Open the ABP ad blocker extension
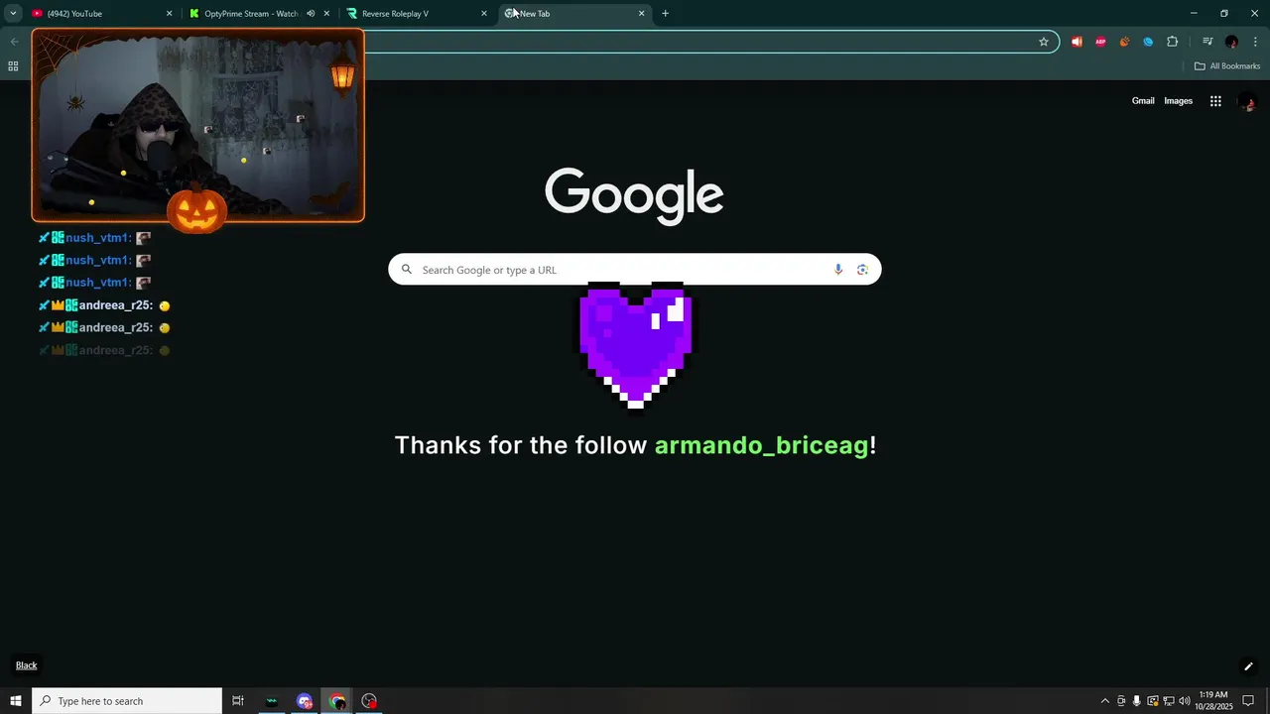The width and height of the screenshot is (1270, 714). pyautogui.click(x=1100, y=42)
